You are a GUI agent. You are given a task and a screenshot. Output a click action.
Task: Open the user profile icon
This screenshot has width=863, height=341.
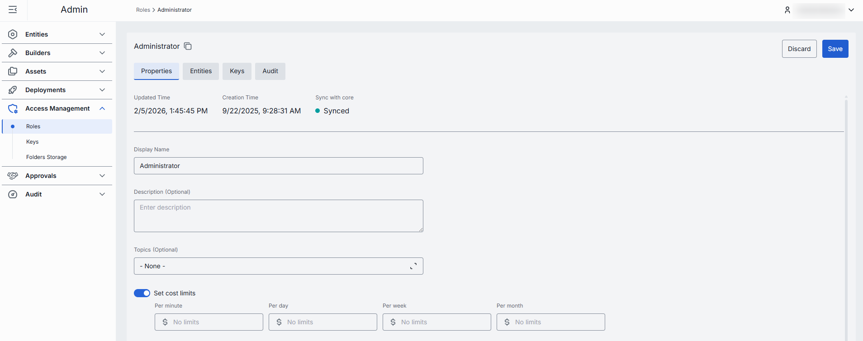click(787, 10)
